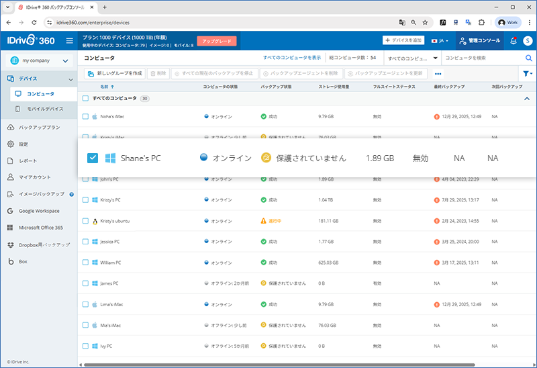The height and width of the screenshot is (368, 537).
Task: Click the horizontal scrollbar at the bottom
Action: (268, 365)
